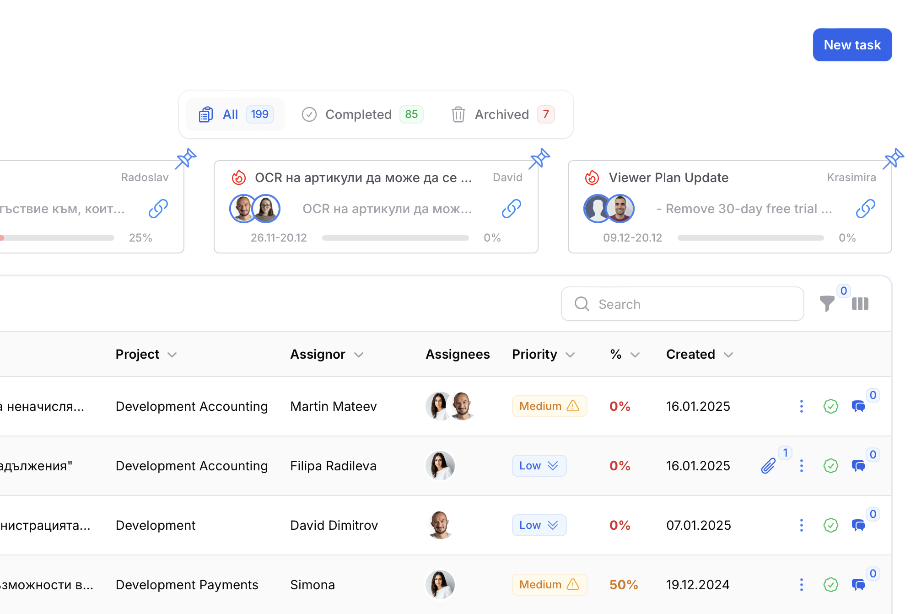
Task: Open attachments paperclip in Filipa Radileva row
Action: [769, 466]
